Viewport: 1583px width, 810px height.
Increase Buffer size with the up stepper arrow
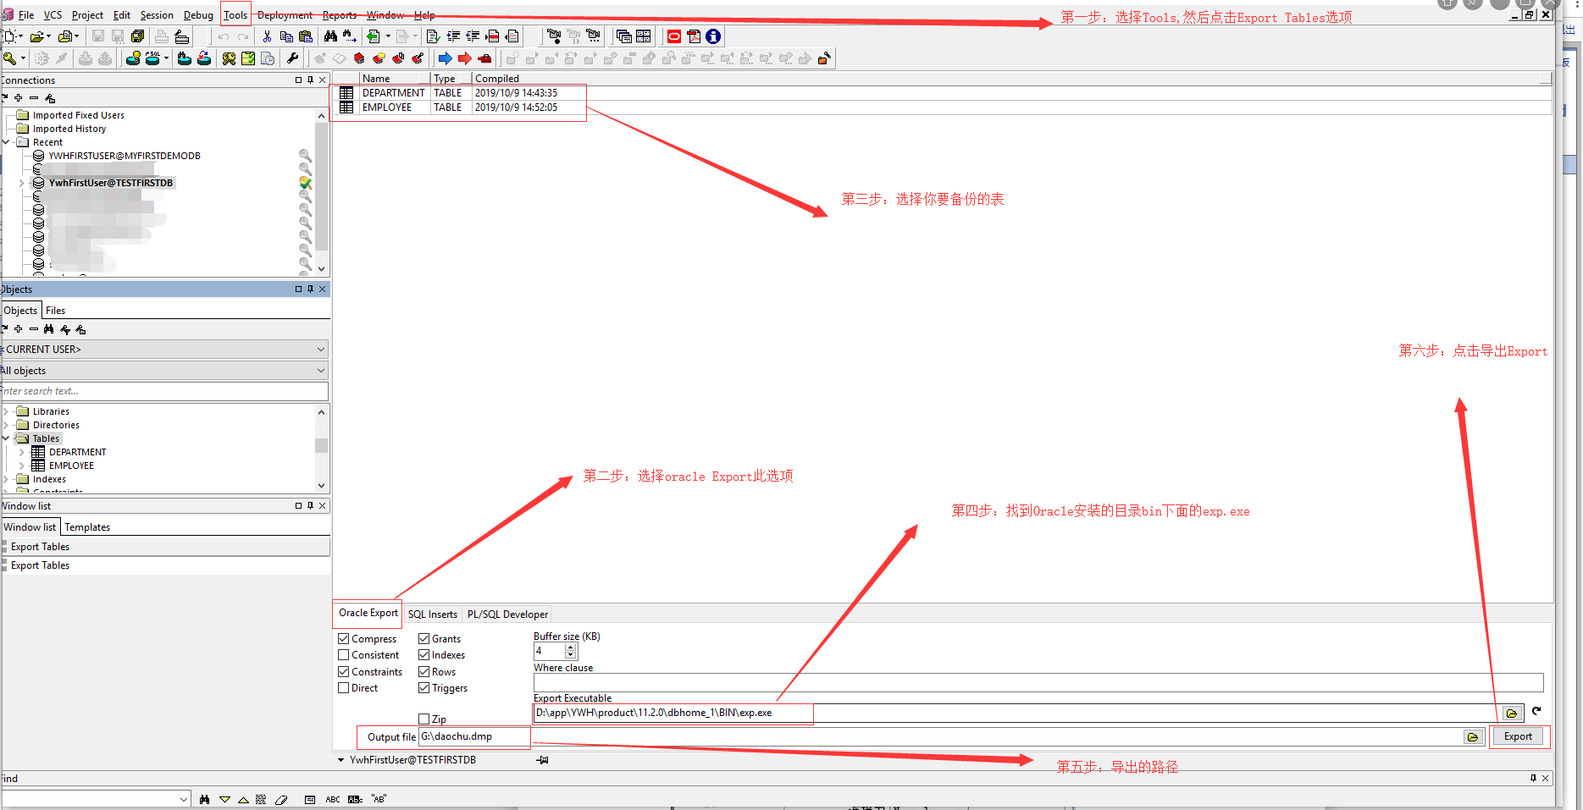coord(571,647)
